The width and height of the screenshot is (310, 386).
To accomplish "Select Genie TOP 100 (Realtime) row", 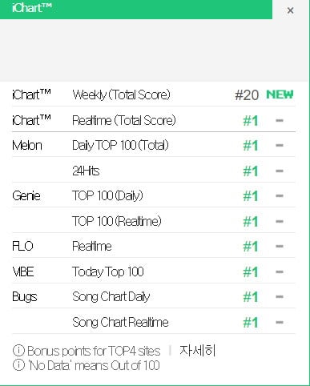I will click(x=154, y=220).
